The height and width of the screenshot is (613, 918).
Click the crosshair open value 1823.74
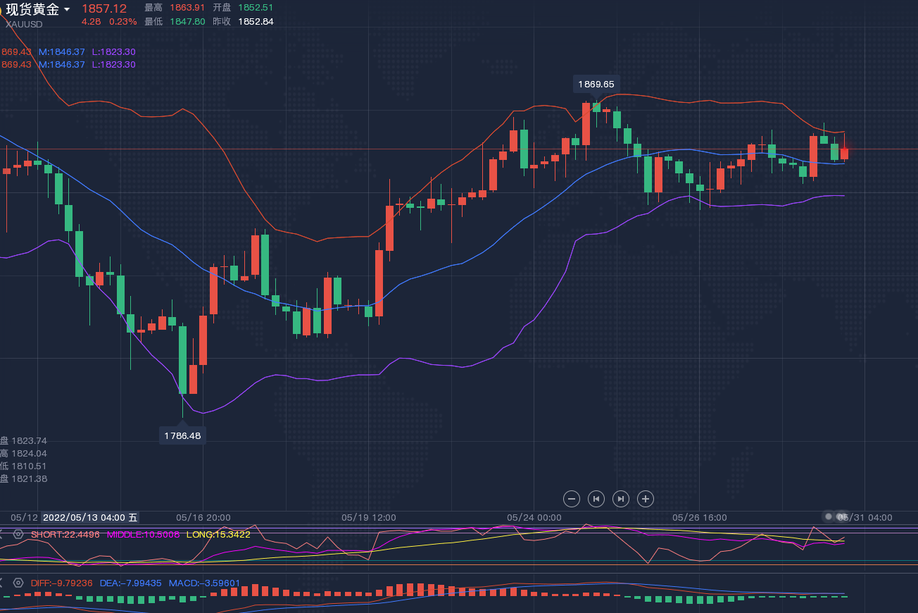click(29, 440)
